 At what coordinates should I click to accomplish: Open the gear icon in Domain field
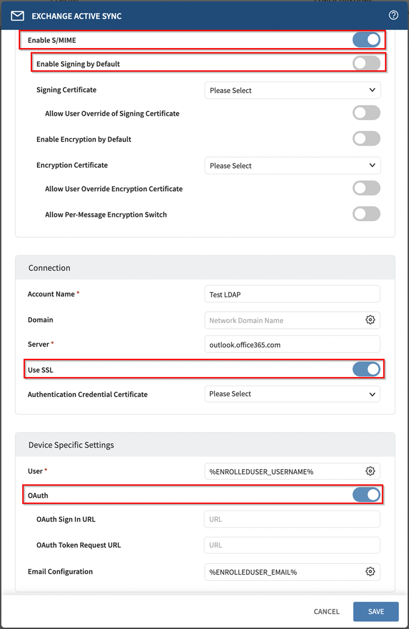pyautogui.click(x=370, y=320)
